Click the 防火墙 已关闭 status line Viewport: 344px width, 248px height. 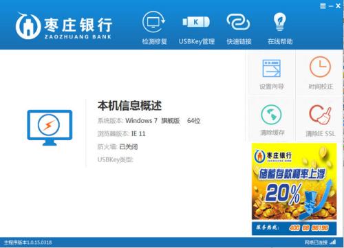(x=118, y=147)
